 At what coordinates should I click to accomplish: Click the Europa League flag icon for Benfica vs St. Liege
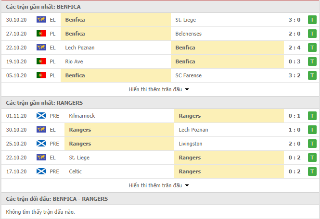41,20
